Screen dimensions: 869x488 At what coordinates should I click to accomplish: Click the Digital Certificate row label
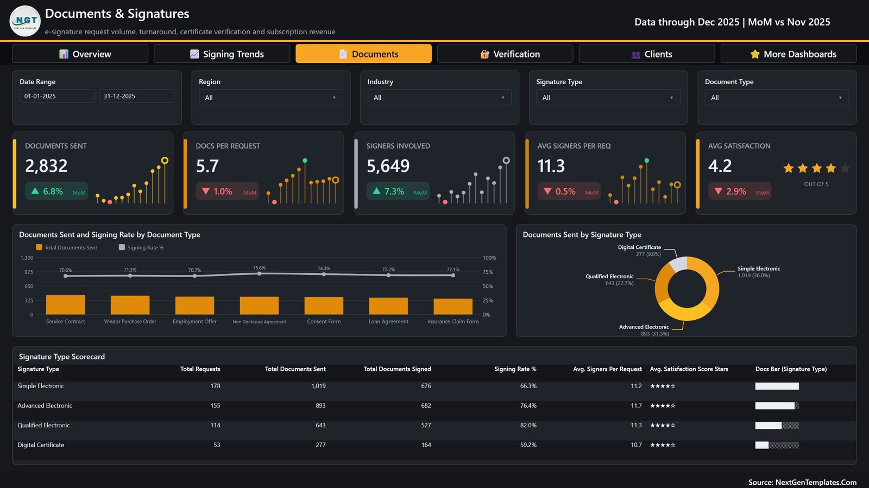point(41,445)
